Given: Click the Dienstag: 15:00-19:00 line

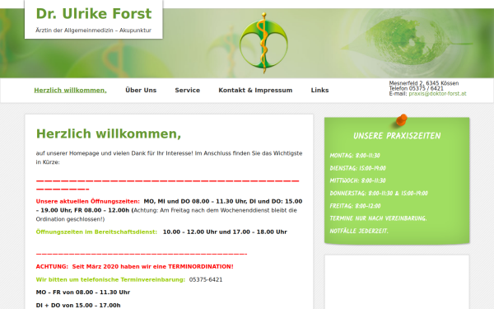Looking at the screenshot, I should pyautogui.click(x=357, y=168).
